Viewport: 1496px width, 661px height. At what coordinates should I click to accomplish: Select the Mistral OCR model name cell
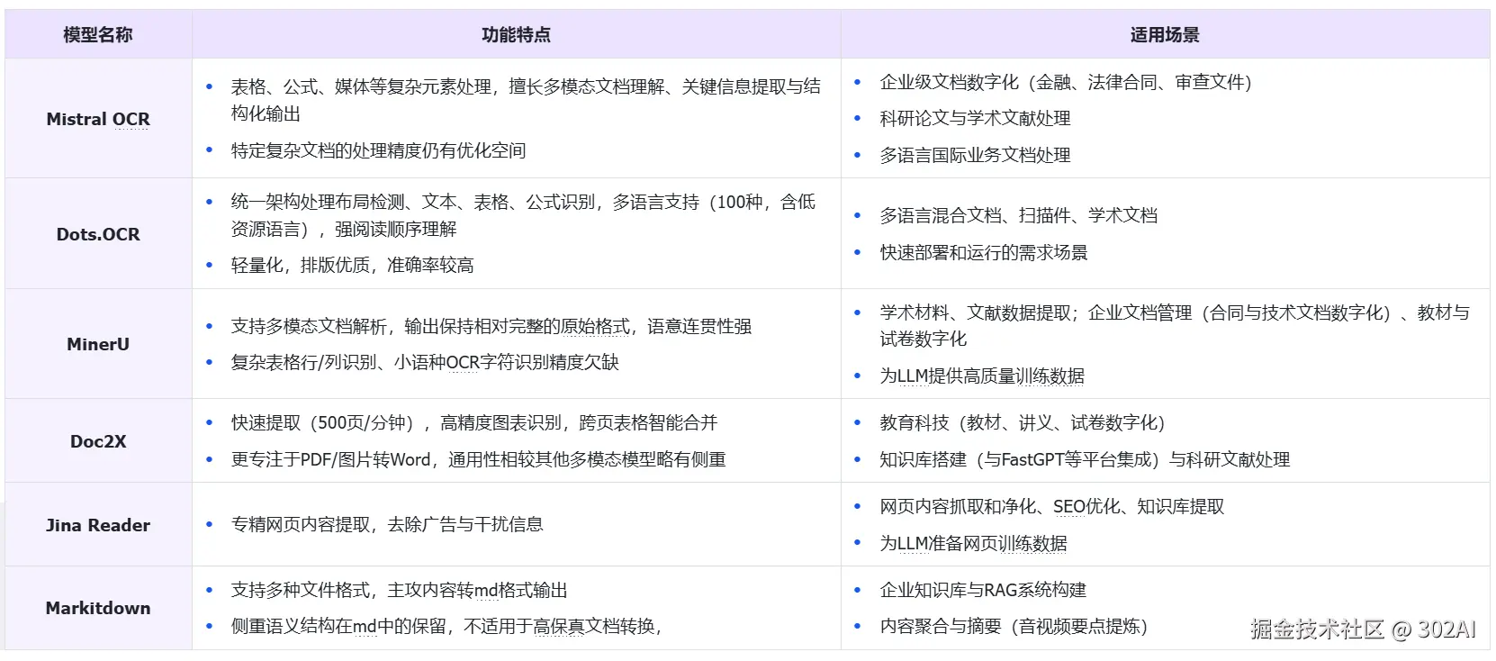click(98, 119)
